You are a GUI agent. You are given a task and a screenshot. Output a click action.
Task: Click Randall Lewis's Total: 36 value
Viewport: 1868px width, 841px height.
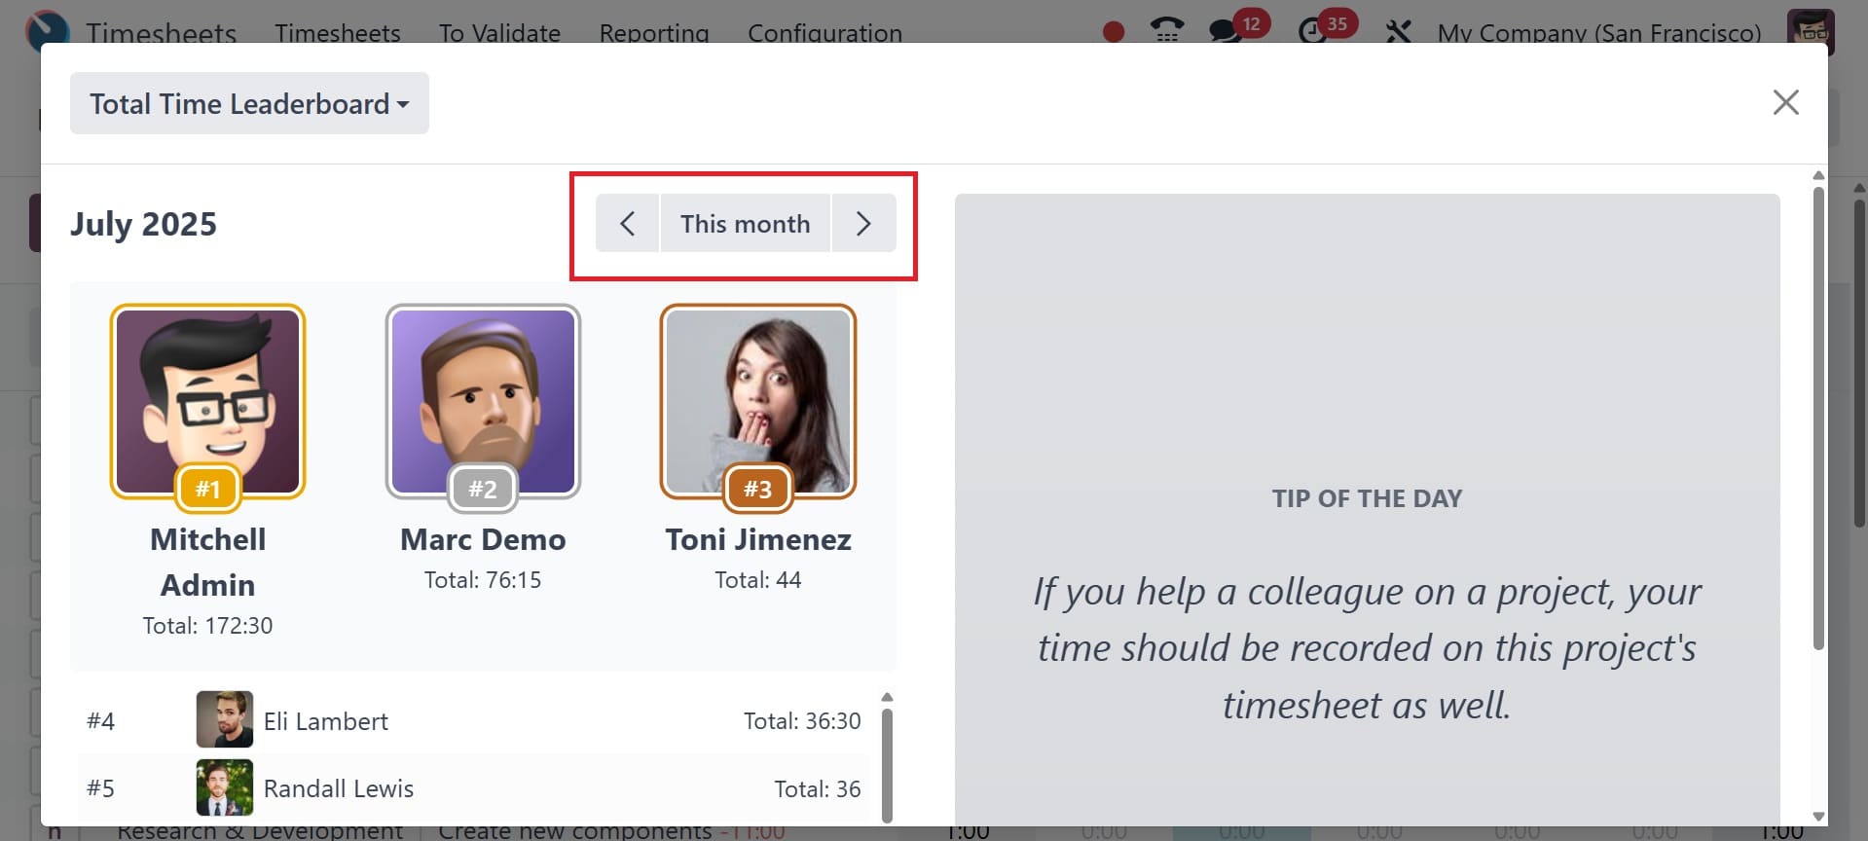coord(818,788)
